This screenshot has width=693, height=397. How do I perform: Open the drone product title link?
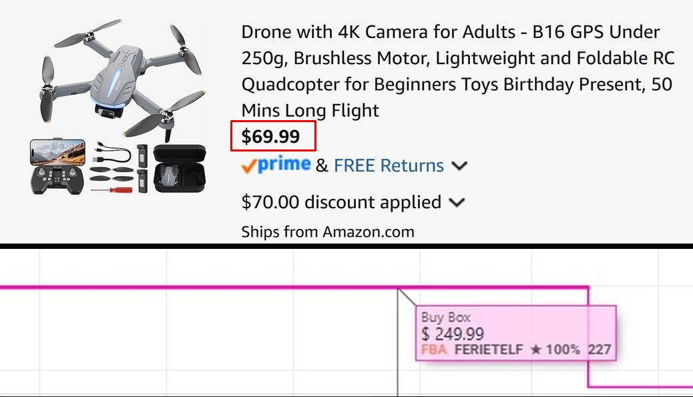(458, 71)
